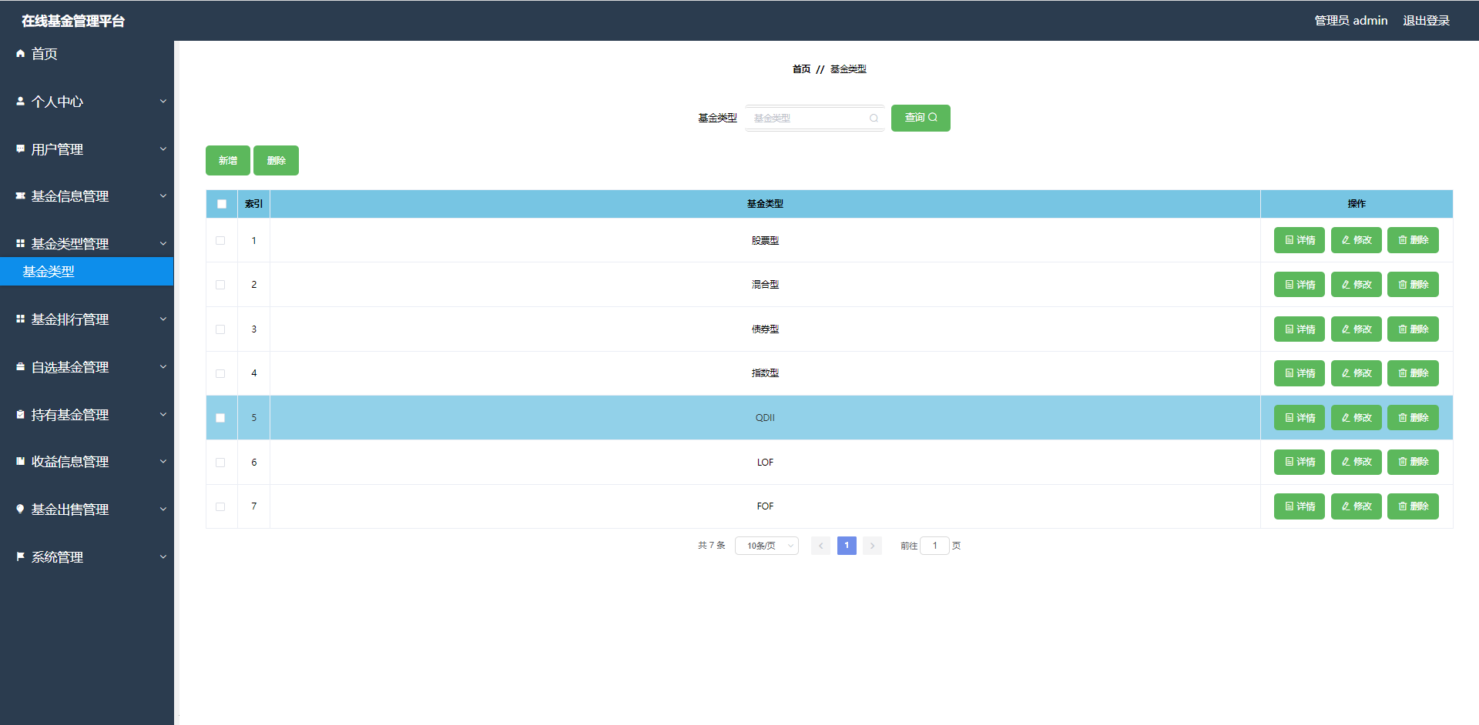The width and height of the screenshot is (1479, 725).
Task: Click the search icon inside 基金类型 field
Action: tap(874, 118)
